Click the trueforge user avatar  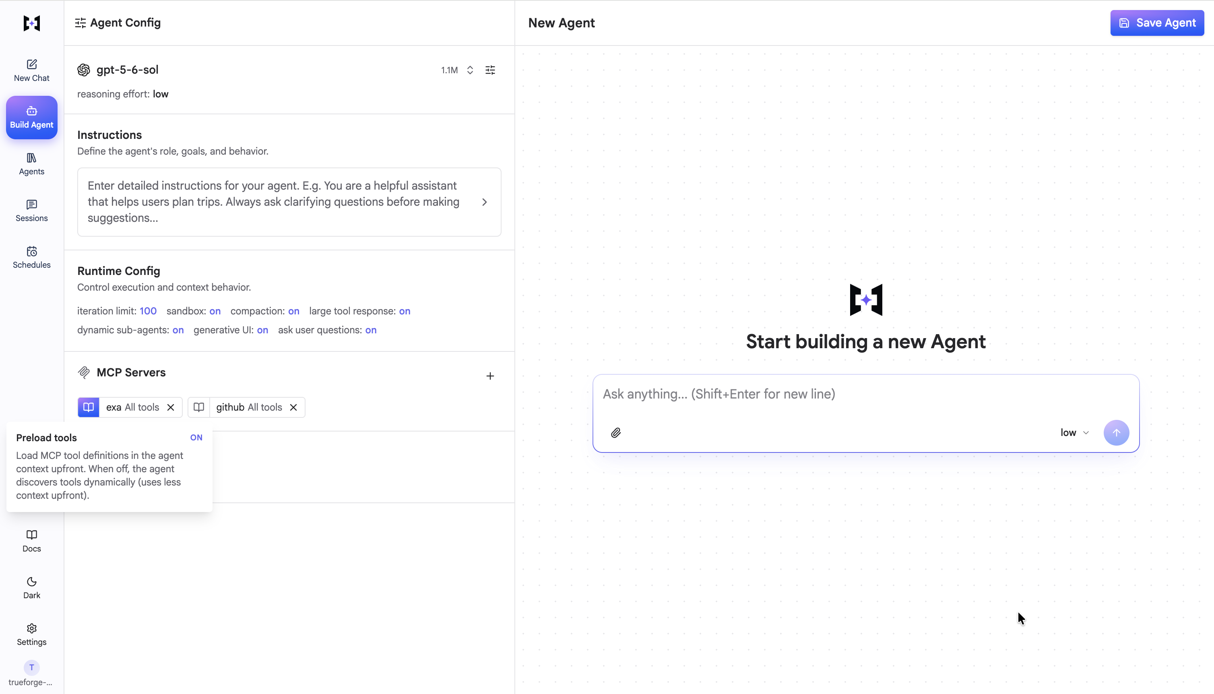[31, 667]
